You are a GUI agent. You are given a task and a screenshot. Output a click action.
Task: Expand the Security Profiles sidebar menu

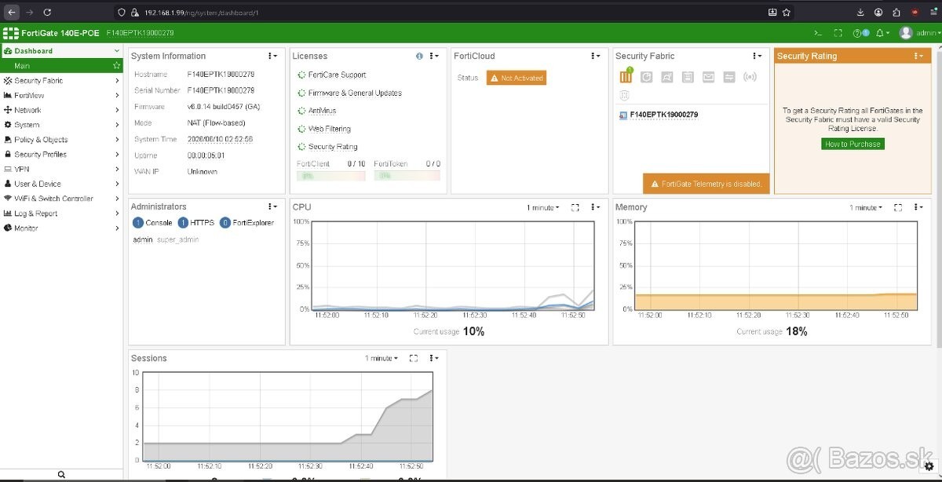point(61,155)
